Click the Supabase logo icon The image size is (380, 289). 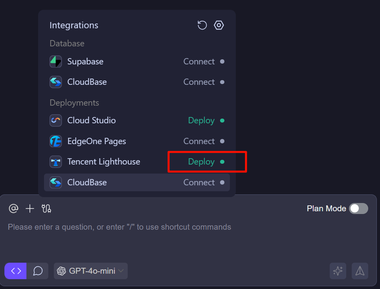pos(56,62)
